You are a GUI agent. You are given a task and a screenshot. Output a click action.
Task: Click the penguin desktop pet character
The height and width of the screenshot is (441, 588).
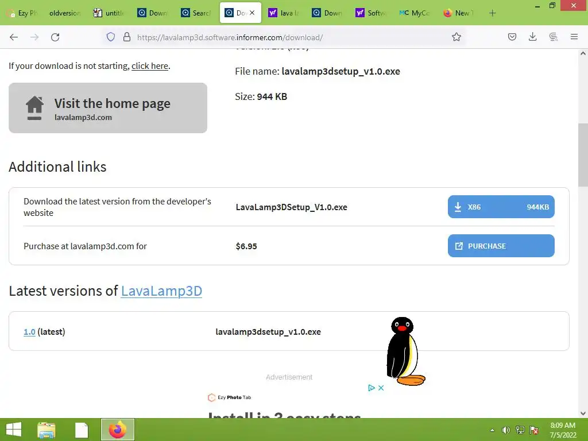405,351
